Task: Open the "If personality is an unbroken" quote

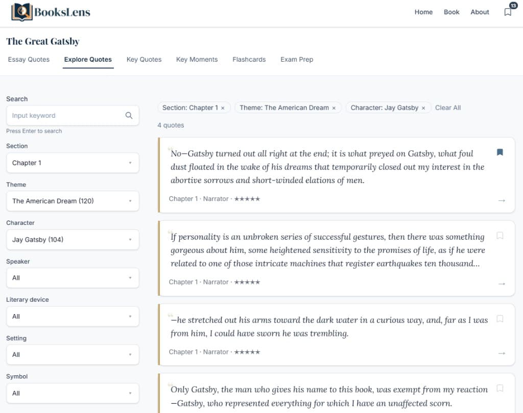Action: pyautogui.click(x=337, y=259)
